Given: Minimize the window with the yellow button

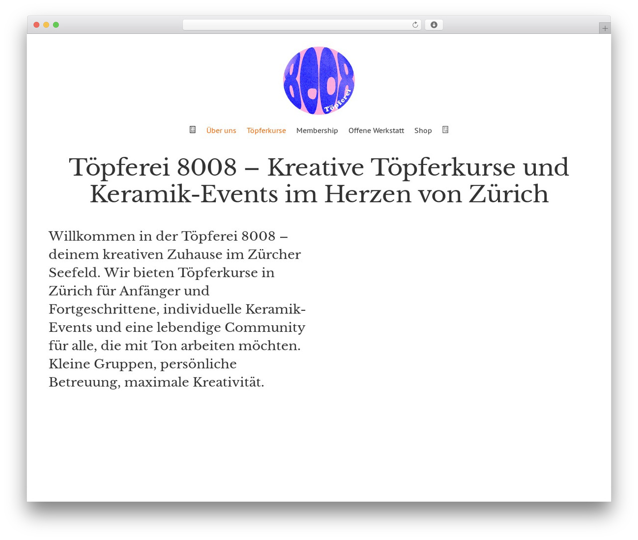Looking at the screenshot, I should tap(46, 25).
